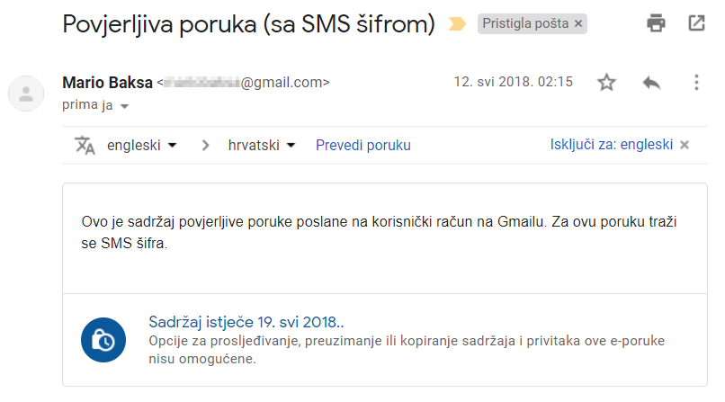
Task: Click the arrow between language selectors
Action: pyautogui.click(x=205, y=146)
